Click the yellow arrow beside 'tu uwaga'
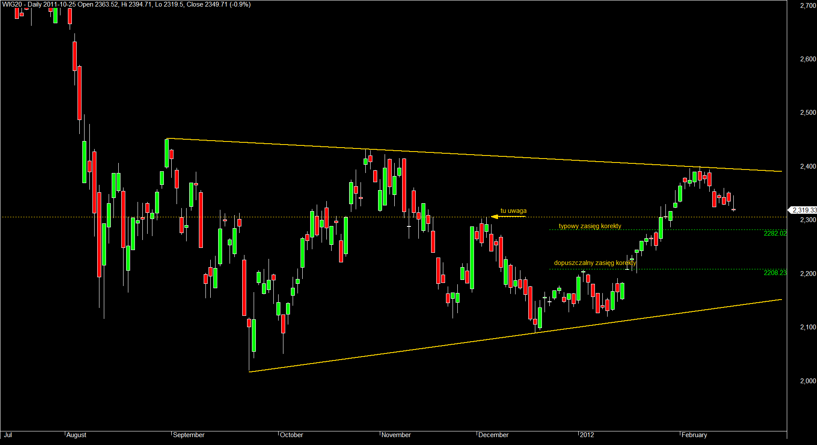The image size is (817, 445). (508, 216)
